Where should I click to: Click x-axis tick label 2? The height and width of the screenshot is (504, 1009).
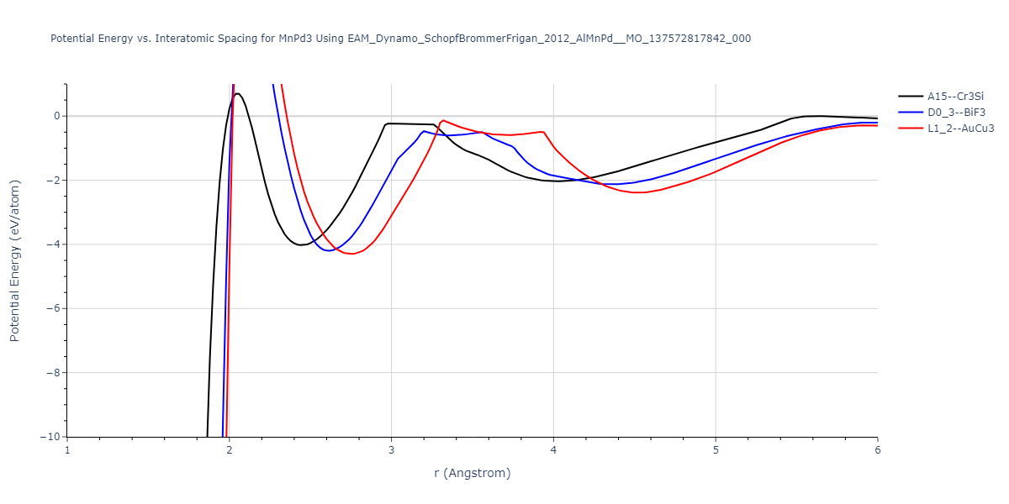coord(230,449)
